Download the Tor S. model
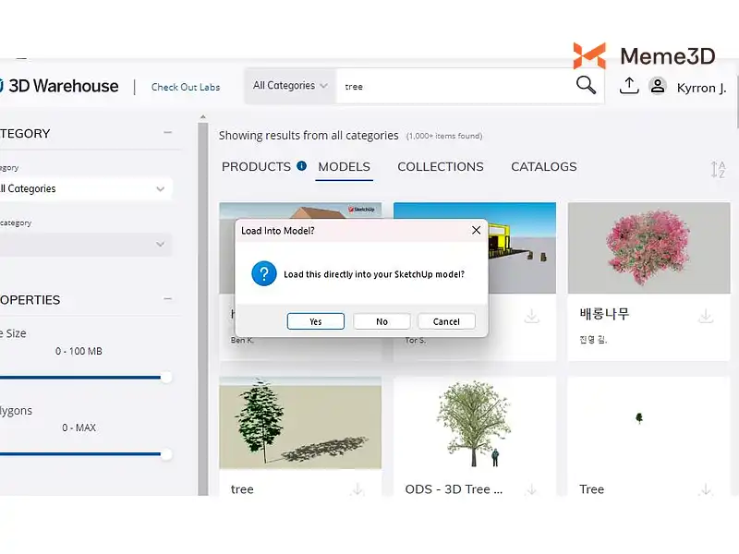Screen dimensions: 739x554 tap(532, 316)
